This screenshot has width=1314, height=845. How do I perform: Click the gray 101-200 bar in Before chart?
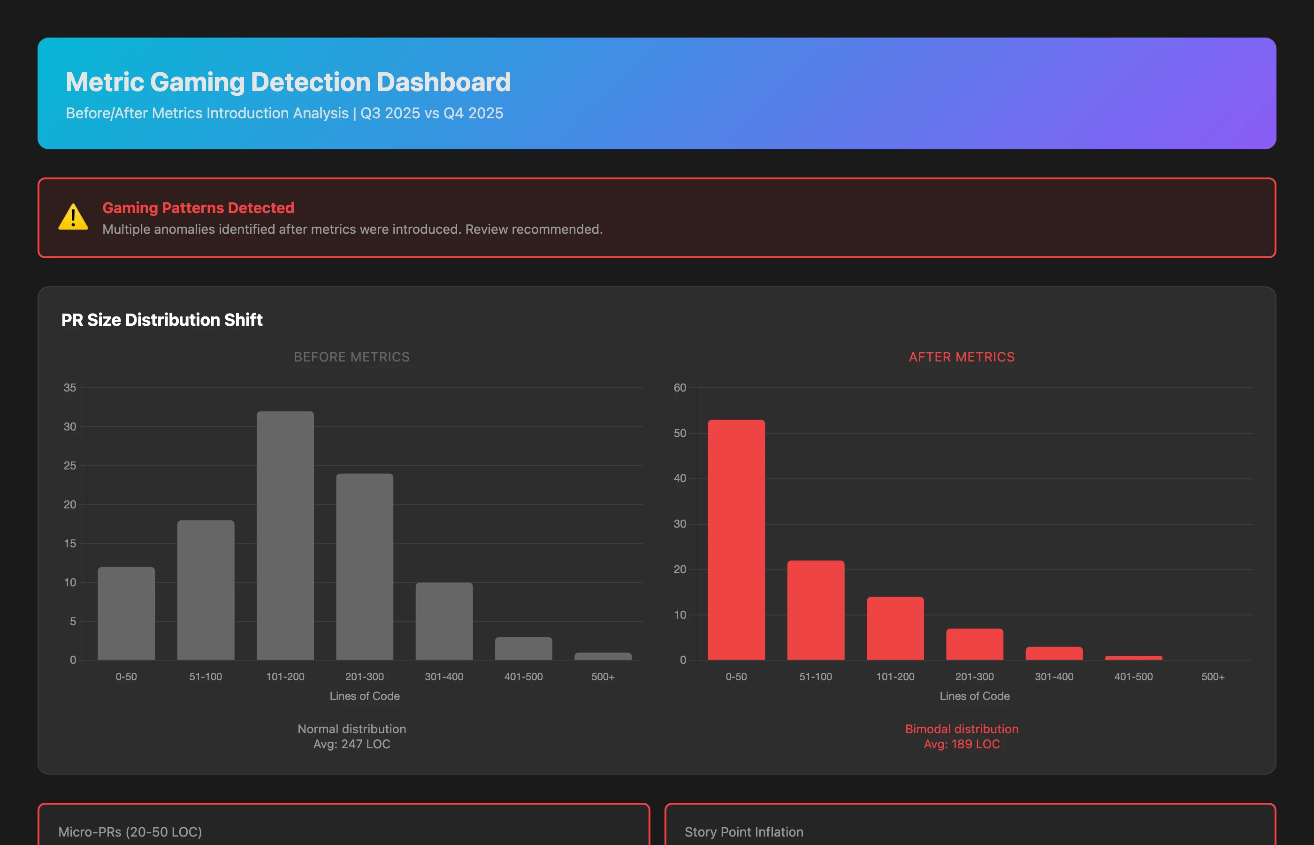(x=285, y=536)
